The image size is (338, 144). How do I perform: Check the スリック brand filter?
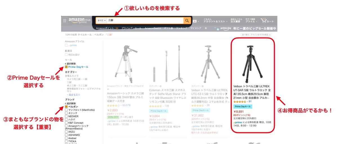pos(66,113)
